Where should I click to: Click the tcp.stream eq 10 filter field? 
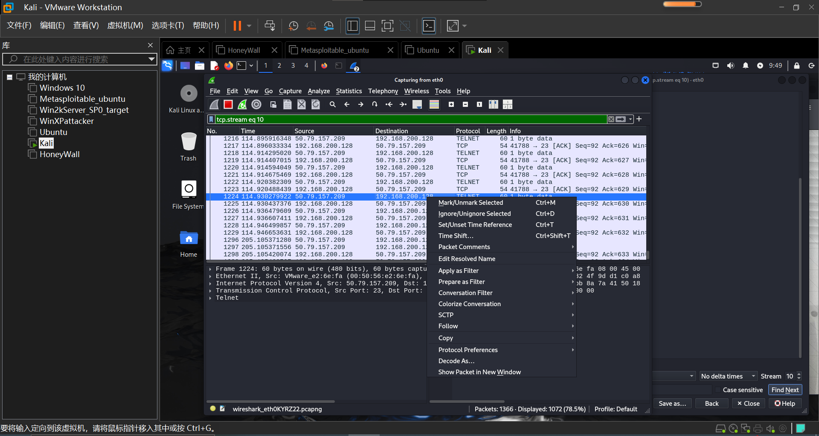tap(410, 119)
